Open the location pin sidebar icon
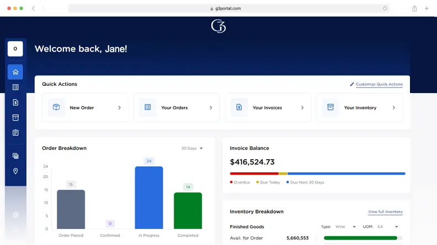 coord(15,171)
